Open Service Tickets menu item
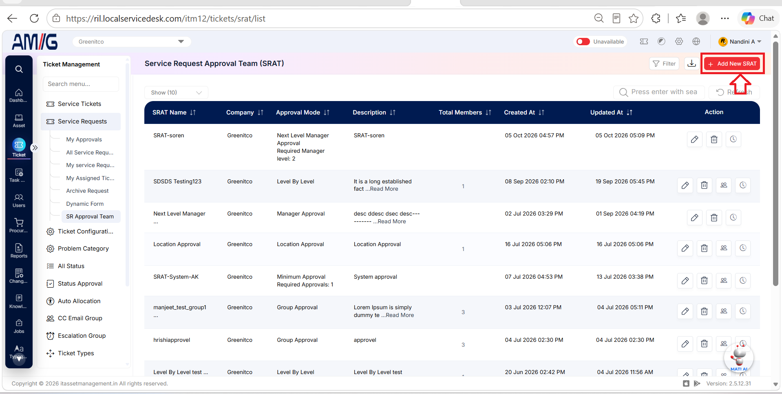Screen dimensions: 782x394 coord(80,104)
